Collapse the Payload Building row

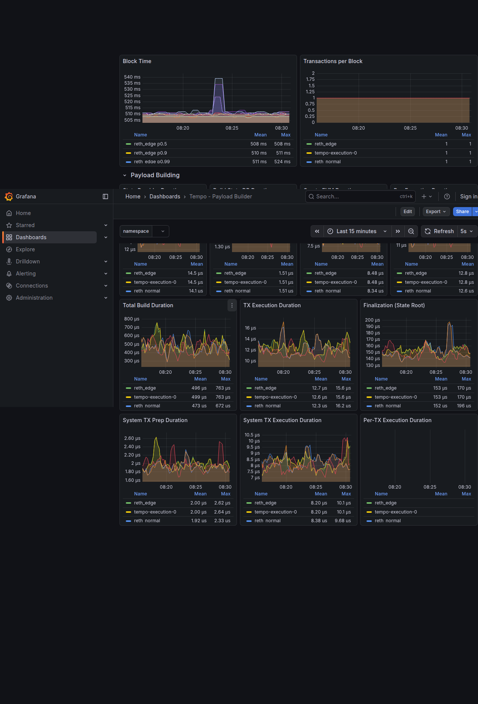coord(125,175)
